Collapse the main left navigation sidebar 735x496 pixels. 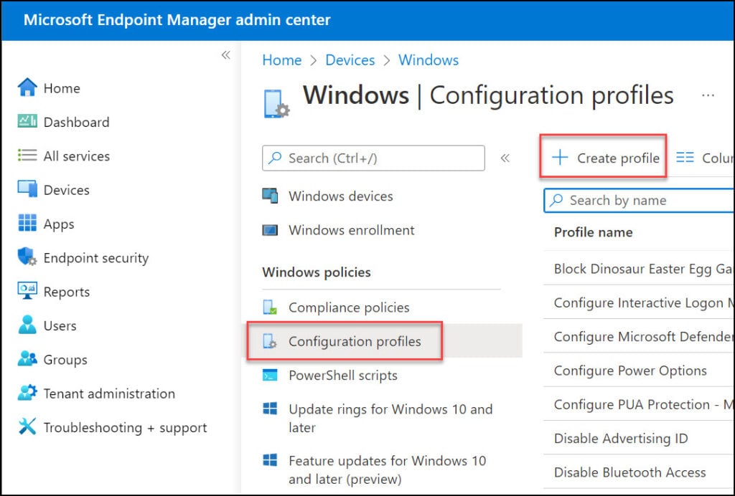pyautogui.click(x=226, y=55)
